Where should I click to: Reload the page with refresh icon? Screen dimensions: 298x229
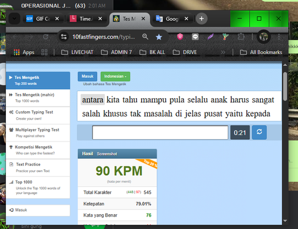pos(46,37)
